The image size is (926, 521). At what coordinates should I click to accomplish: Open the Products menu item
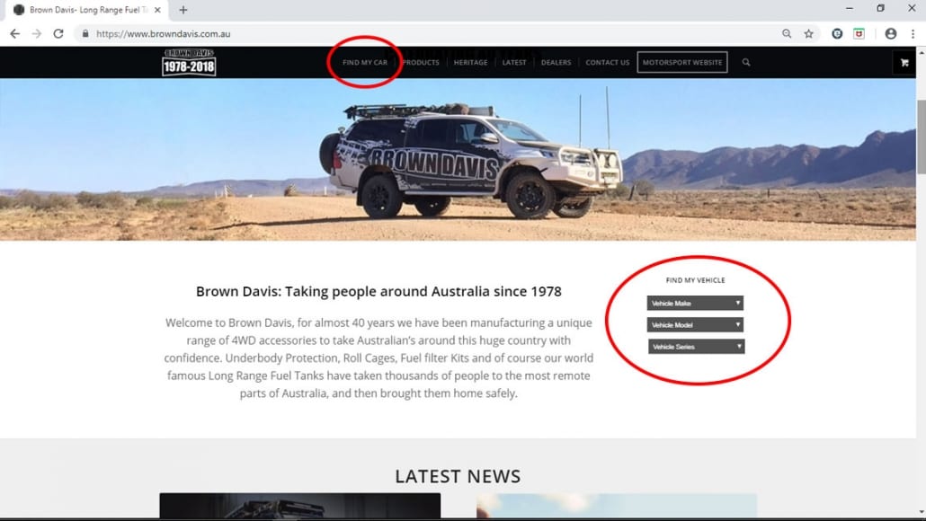pos(421,62)
